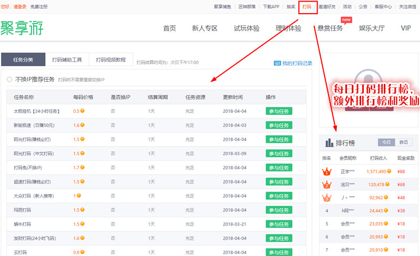Click the new badge above 悬赏任务
Screen dimensions: 420x256
tap(346, 20)
